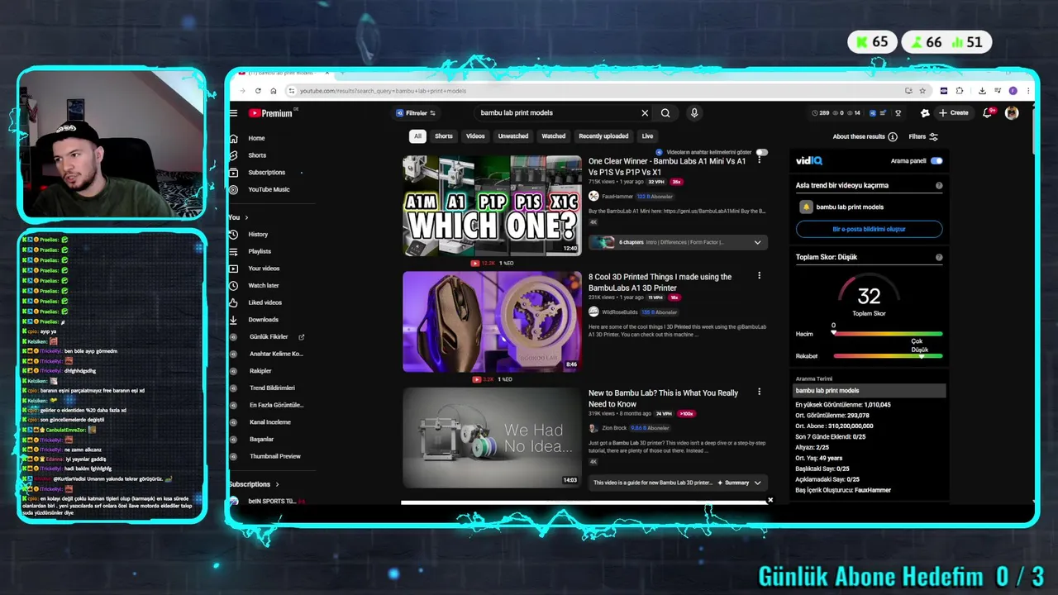Open Günlük Fikirler vidIQ sidebar item

click(269, 337)
